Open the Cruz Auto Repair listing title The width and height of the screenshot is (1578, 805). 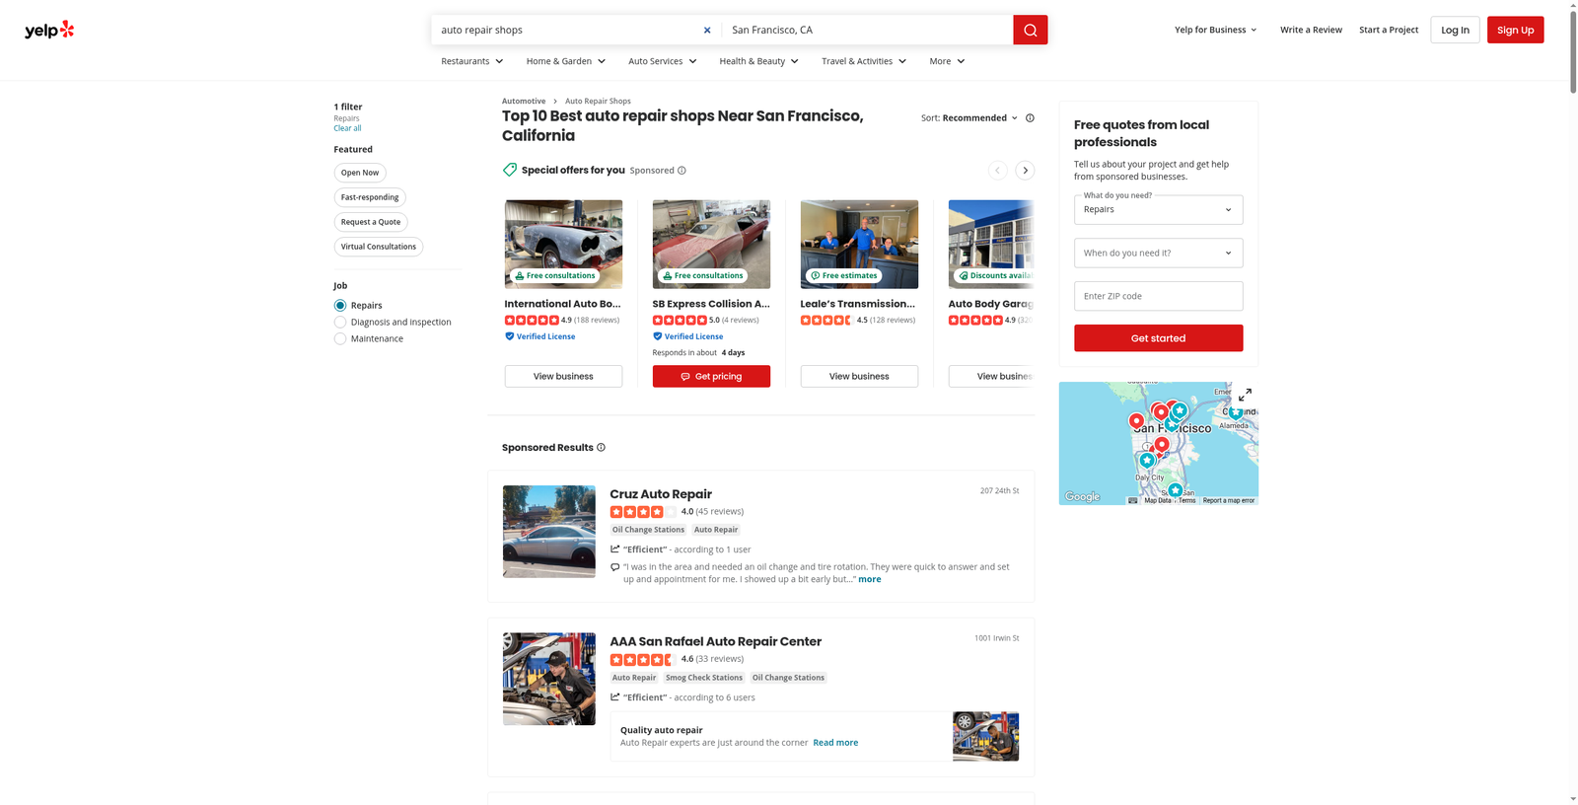[x=661, y=494]
